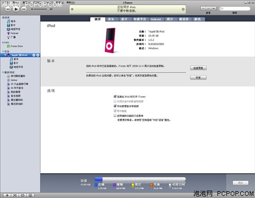
Task: Click the sync icon beside Apple's iPod
Action: [34, 55]
